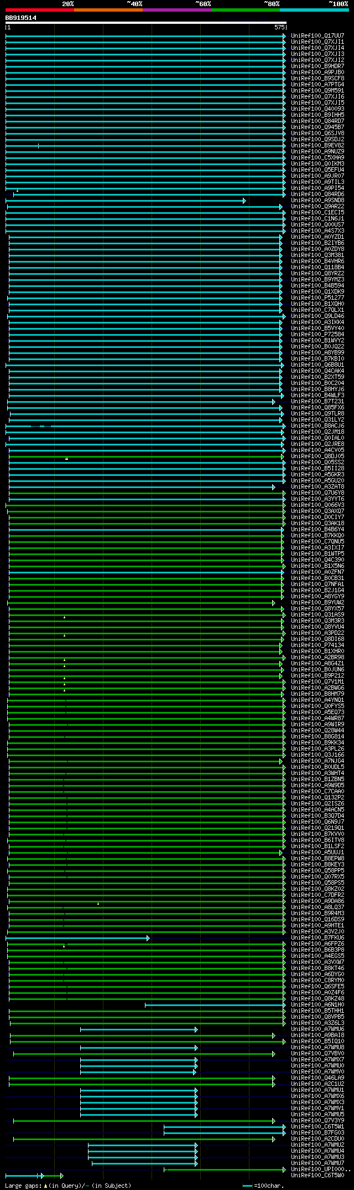Select hit label UniRef100_A2CDU0

coord(317,1138)
